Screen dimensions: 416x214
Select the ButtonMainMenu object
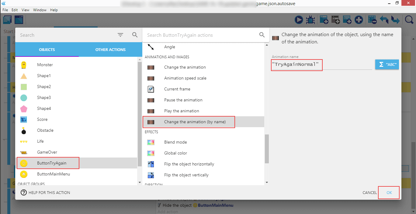[x=54, y=174]
